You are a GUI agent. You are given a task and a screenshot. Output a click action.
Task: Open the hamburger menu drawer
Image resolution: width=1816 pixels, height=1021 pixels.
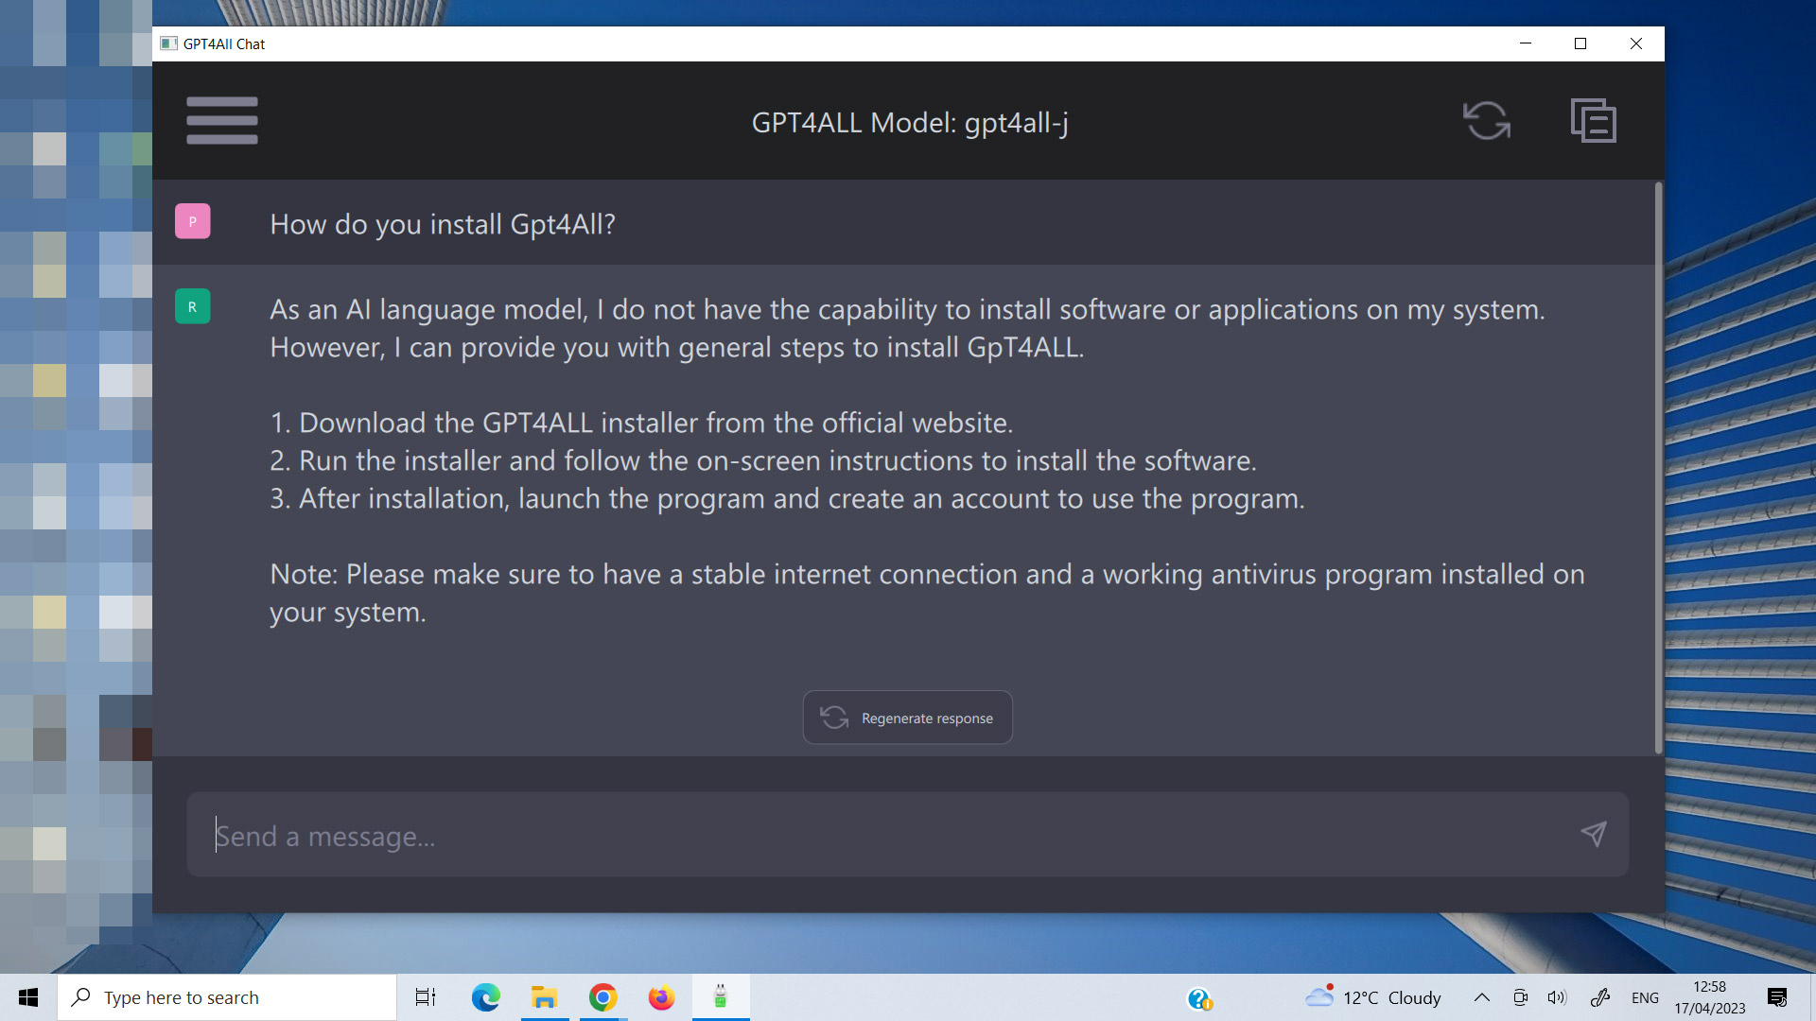pyautogui.click(x=222, y=121)
